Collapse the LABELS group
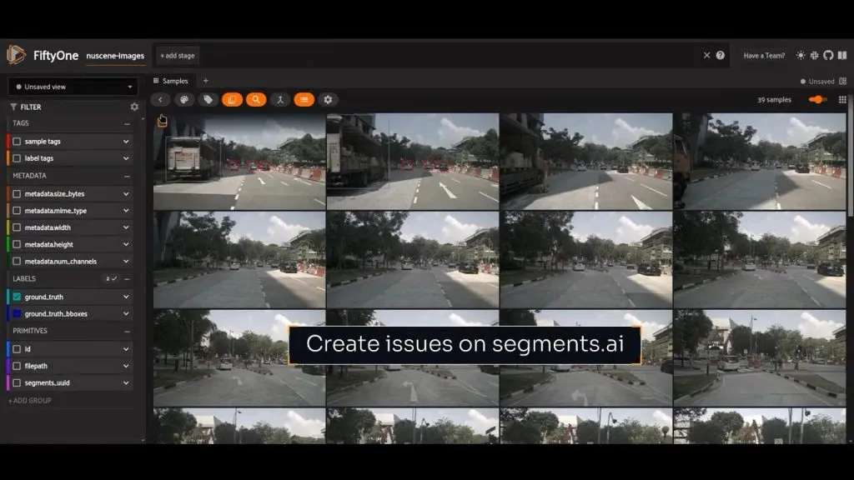The width and height of the screenshot is (854, 480). (x=127, y=279)
